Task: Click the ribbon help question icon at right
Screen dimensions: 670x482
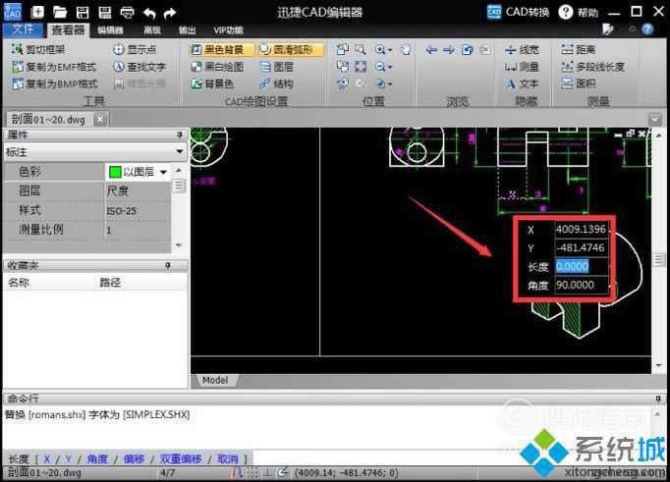Action: [x=647, y=29]
